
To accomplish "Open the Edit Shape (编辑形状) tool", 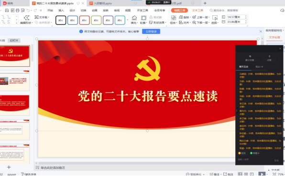I will pos(26,20).
